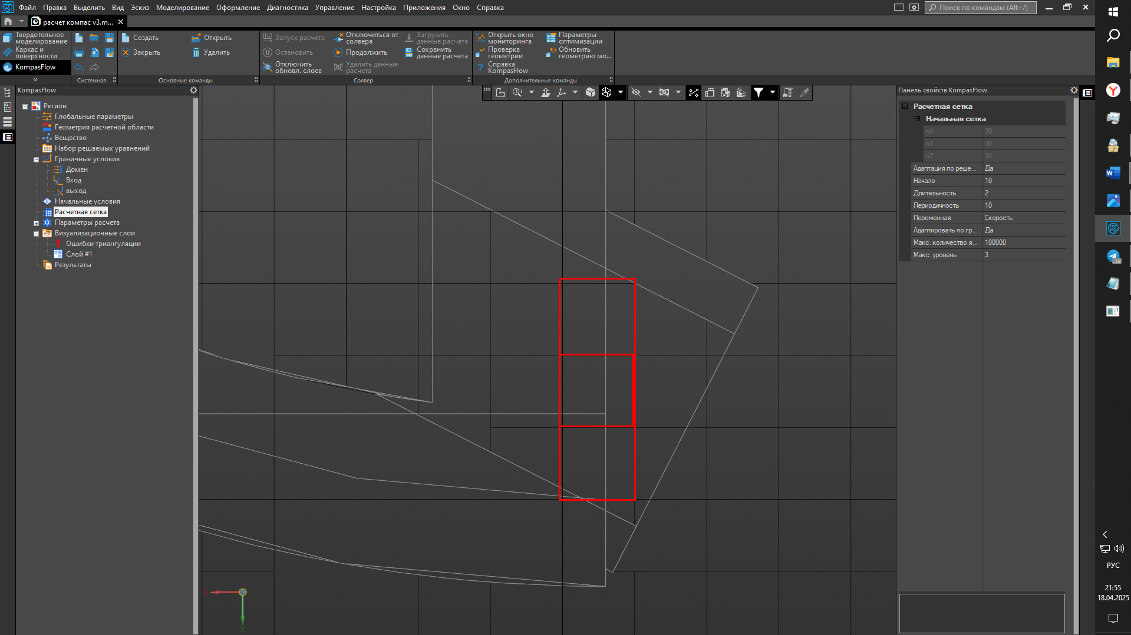The image size is (1131, 635).
Task: Click the 'Проверка геометрии' command
Action: click(x=505, y=53)
